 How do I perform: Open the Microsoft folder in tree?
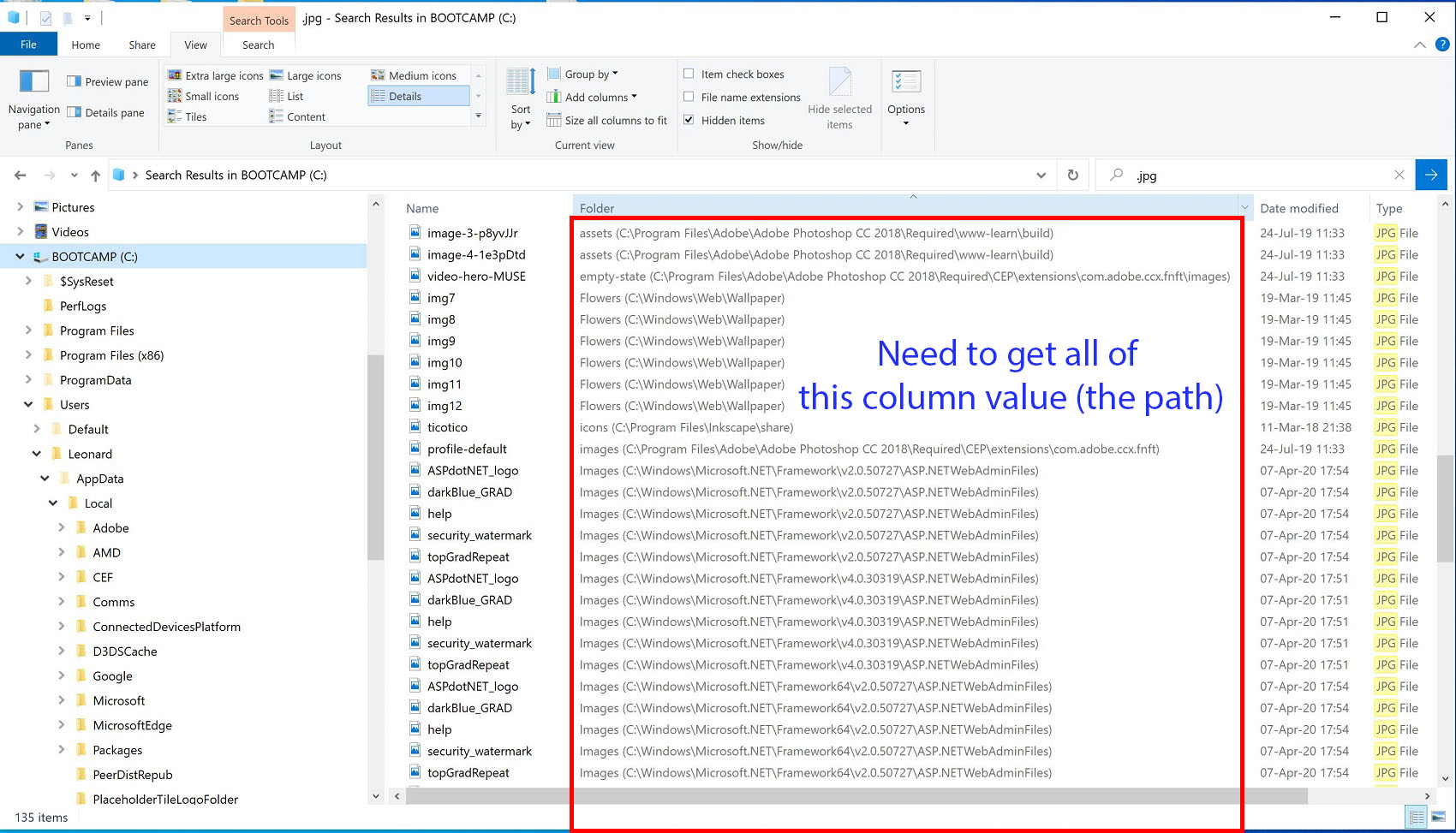click(x=118, y=700)
